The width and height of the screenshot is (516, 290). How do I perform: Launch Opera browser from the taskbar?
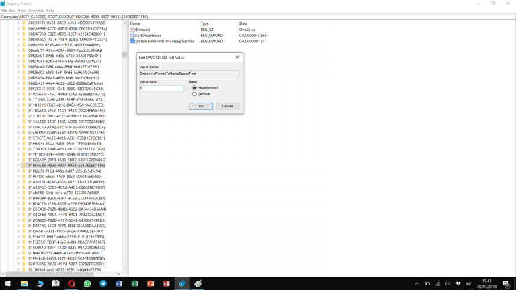[72, 283]
